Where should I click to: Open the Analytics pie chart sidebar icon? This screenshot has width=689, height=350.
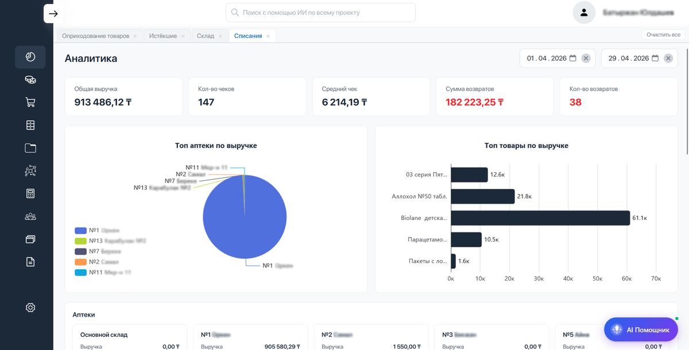click(x=30, y=57)
